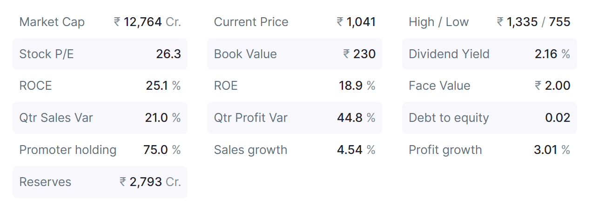Select the ROE metric label
This screenshot has width=592, height=213.
(226, 86)
